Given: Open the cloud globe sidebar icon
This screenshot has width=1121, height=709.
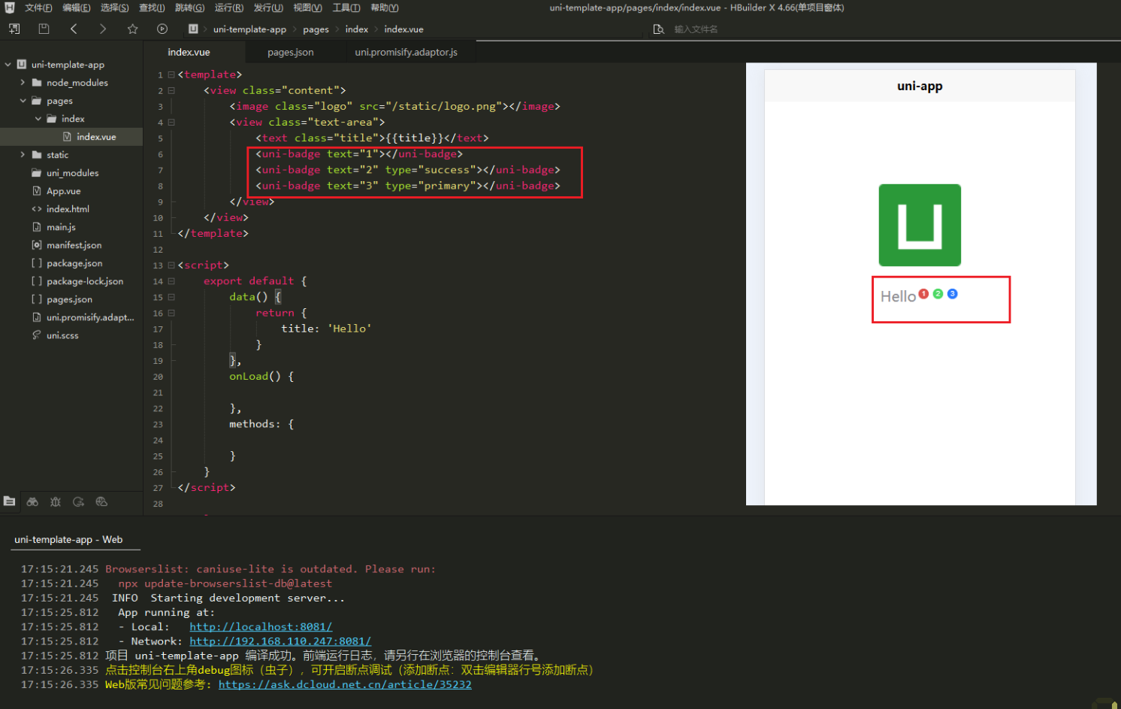Looking at the screenshot, I should (x=101, y=501).
